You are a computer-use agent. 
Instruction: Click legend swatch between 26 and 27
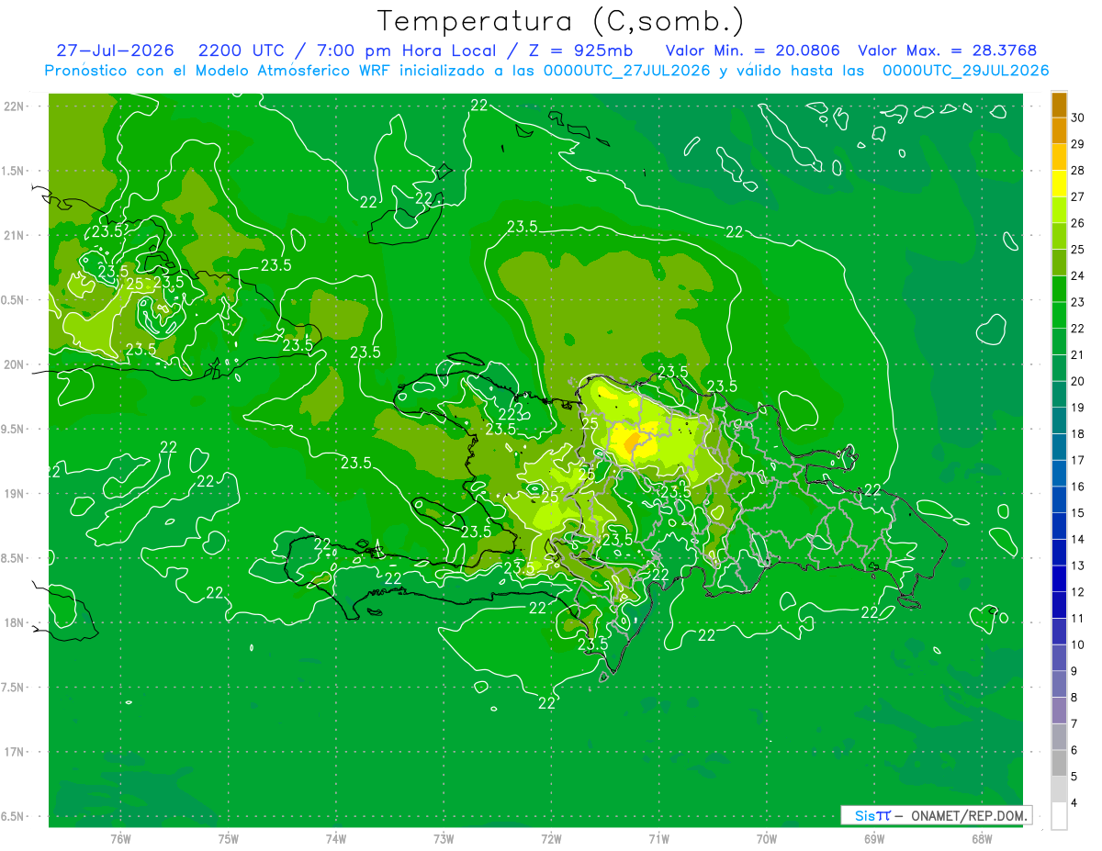pyautogui.click(x=1059, y=209)
